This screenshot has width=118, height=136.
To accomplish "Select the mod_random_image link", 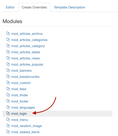I will tap(27, 126).
